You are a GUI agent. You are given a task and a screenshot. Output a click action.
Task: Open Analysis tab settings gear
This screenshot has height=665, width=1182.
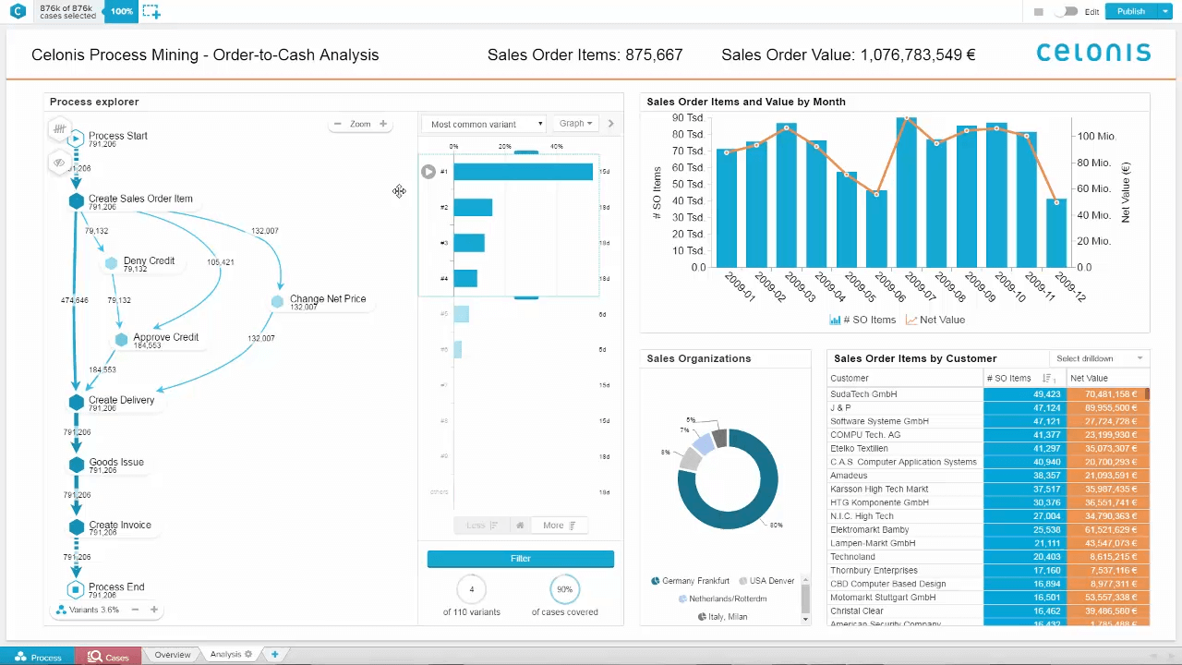pyautogui.click(x=248, y=655)
